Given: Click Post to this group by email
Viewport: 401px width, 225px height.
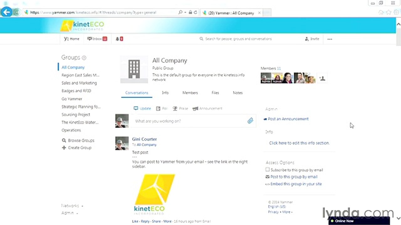Looking at the screenshot, I should pos(294,177).
